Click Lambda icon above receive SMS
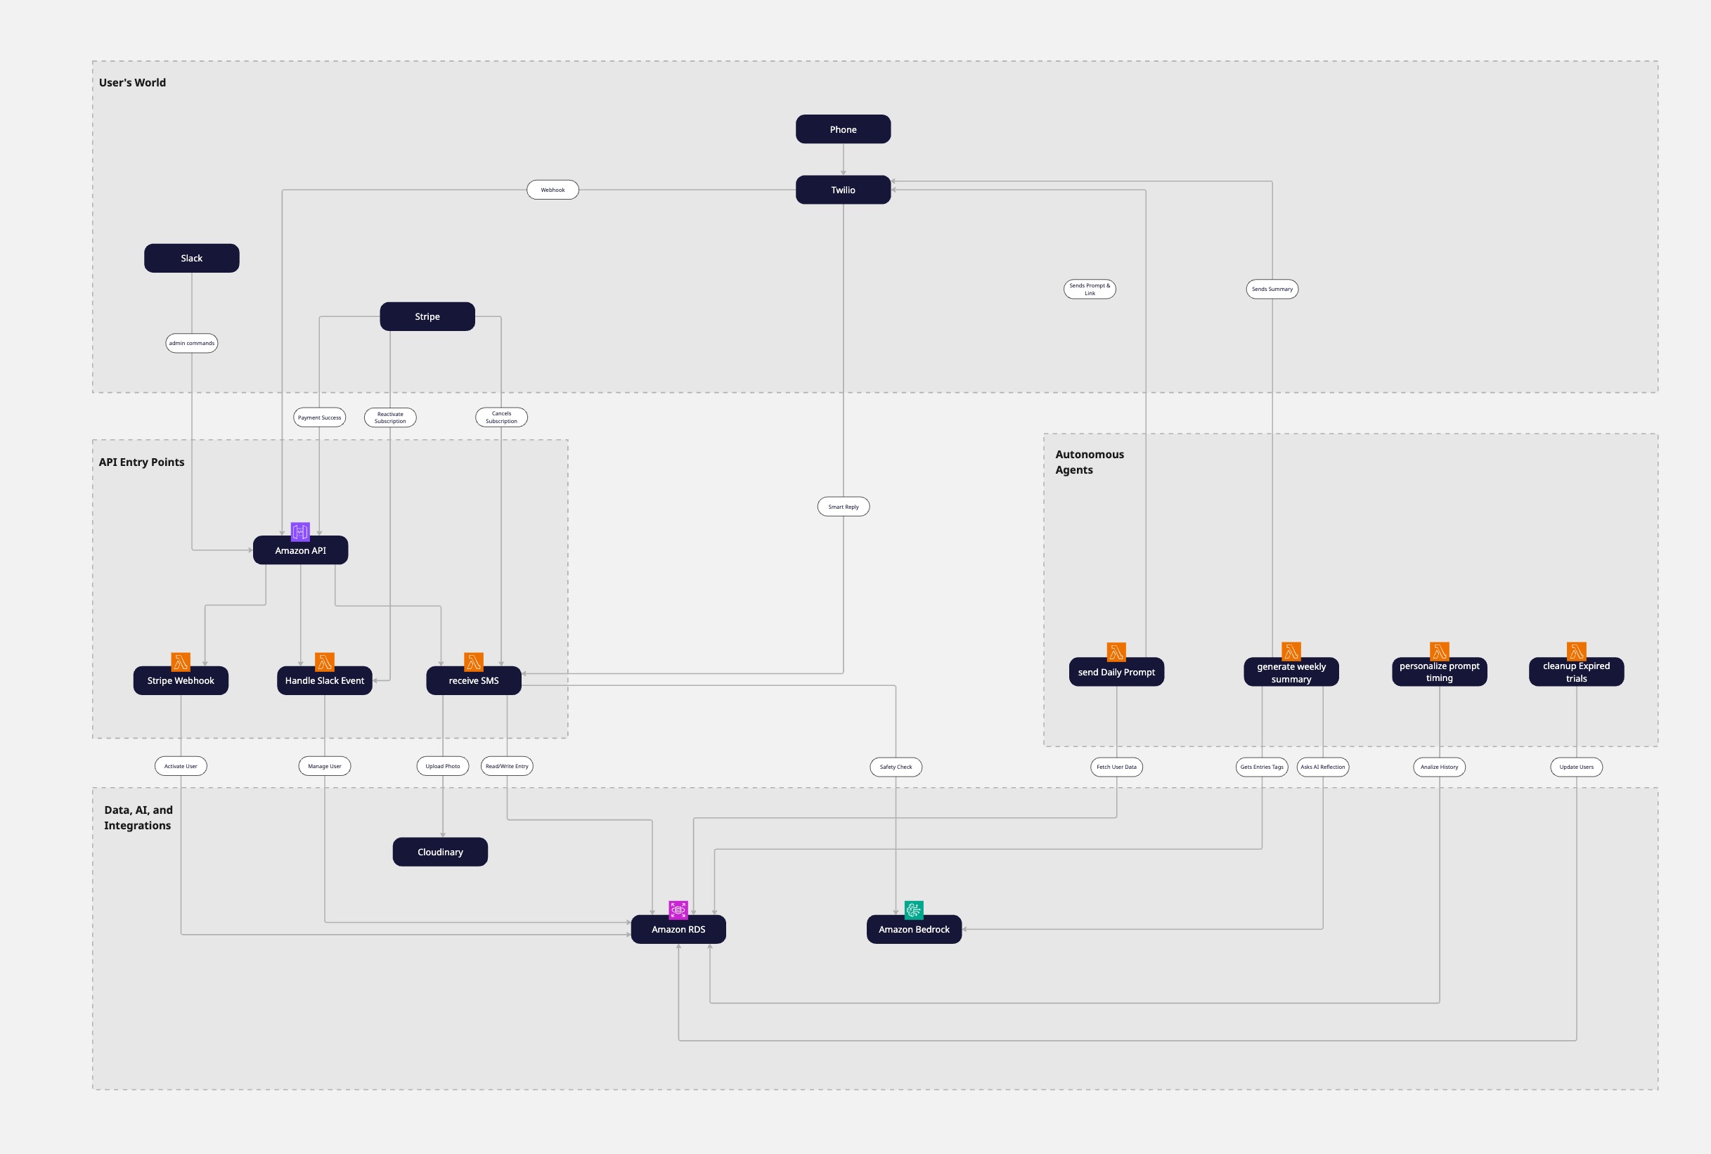 474,661
